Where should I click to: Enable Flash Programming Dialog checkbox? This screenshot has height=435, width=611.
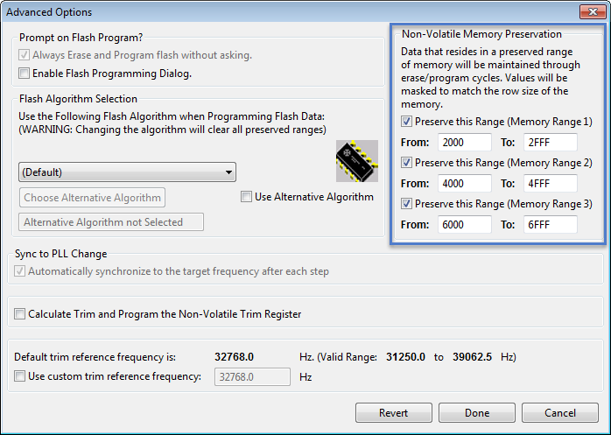click(25, 74)
